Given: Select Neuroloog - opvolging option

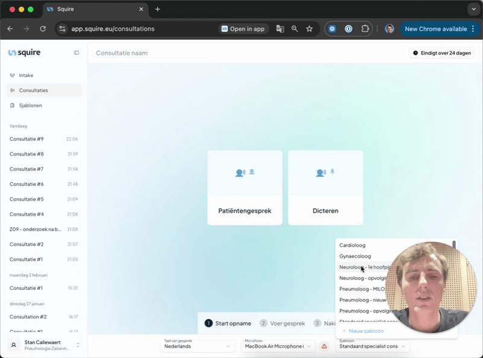Looking at the screenshot, I should (362, 278).
